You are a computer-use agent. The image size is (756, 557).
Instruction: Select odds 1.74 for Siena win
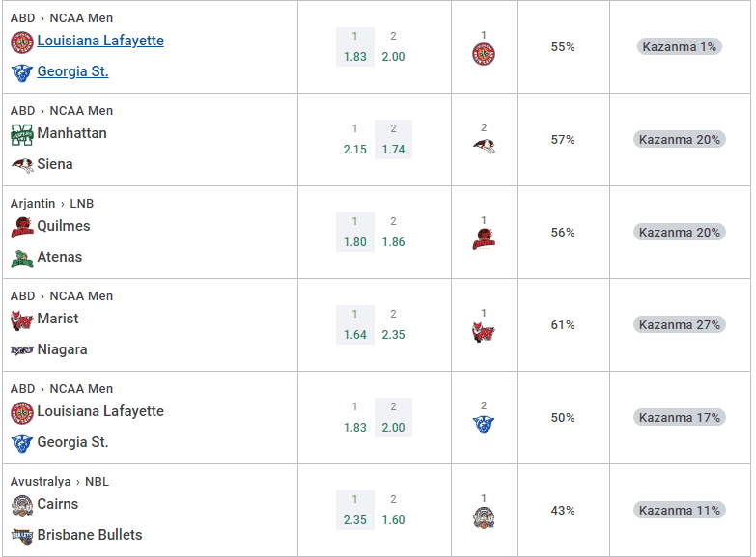coord(393,139)
